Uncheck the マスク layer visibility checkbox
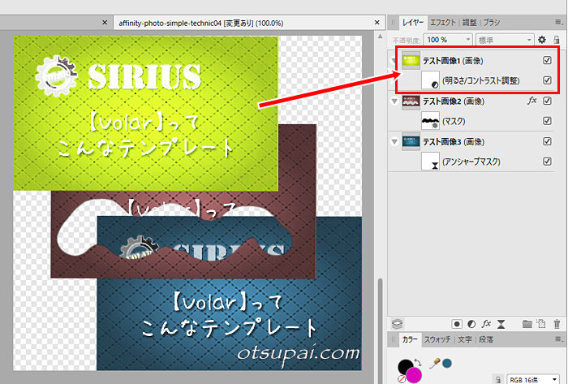Screen dimensions: 568x384 coord(547,121)
